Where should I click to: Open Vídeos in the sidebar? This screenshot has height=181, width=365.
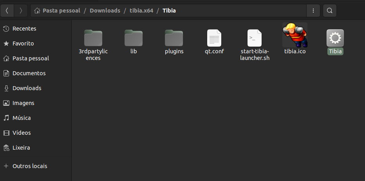pyautogui.click(x=36, y=133)
